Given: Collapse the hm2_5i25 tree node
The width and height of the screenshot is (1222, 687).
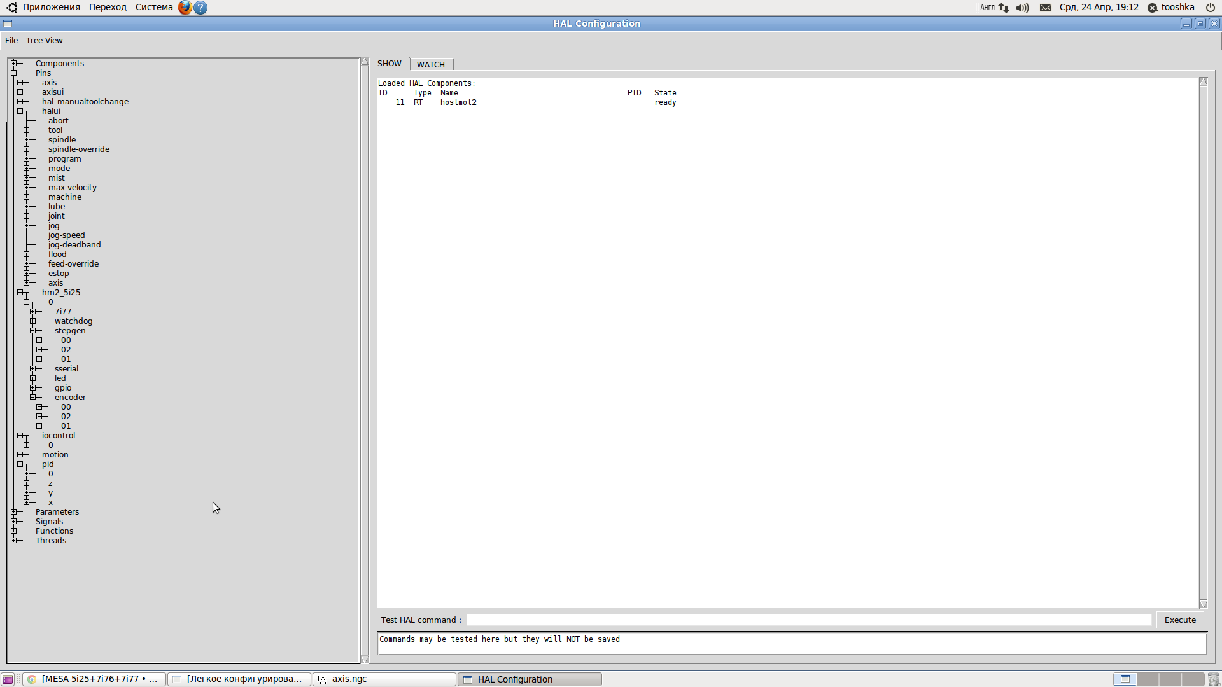Looking at the screenshot, I should tap(20, 293).
